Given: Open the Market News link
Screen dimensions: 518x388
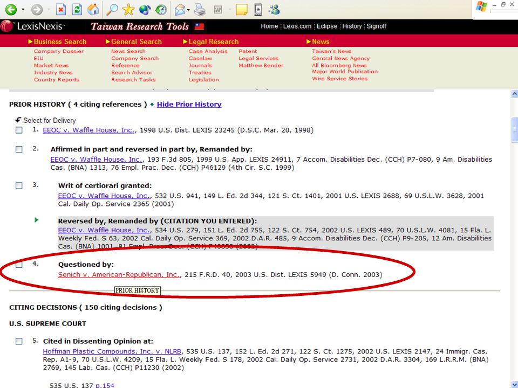Looking at the screenshot, I should click(x=51, y=65).
